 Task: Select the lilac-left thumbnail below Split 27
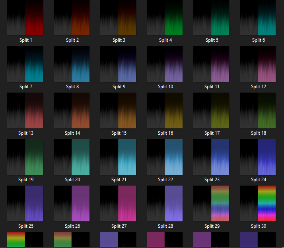tap(118, 240)
